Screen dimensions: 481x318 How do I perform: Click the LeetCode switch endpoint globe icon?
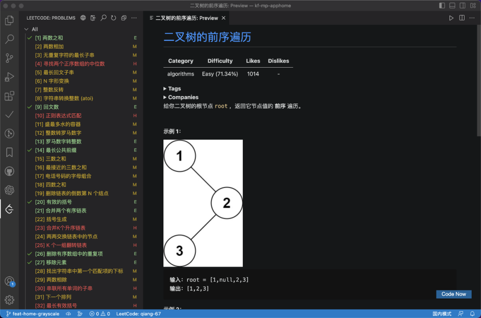(x=83, y=18)
